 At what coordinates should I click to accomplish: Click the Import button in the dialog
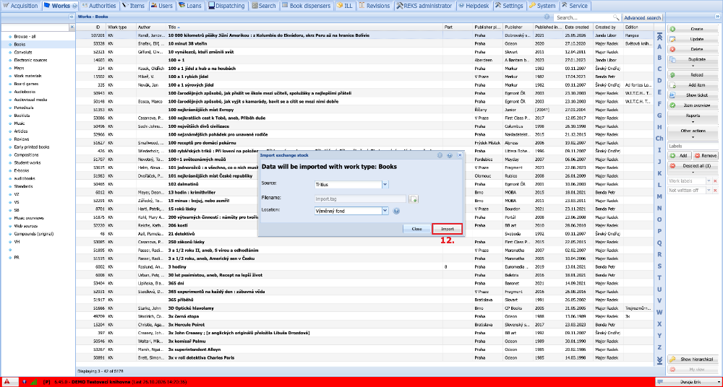(448, 229)
